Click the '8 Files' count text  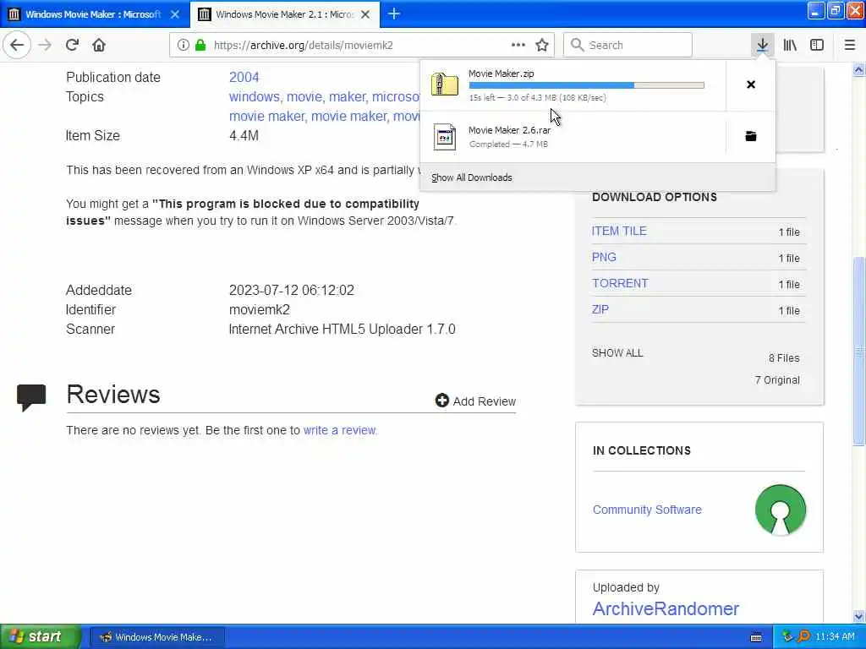coord(784,358)
